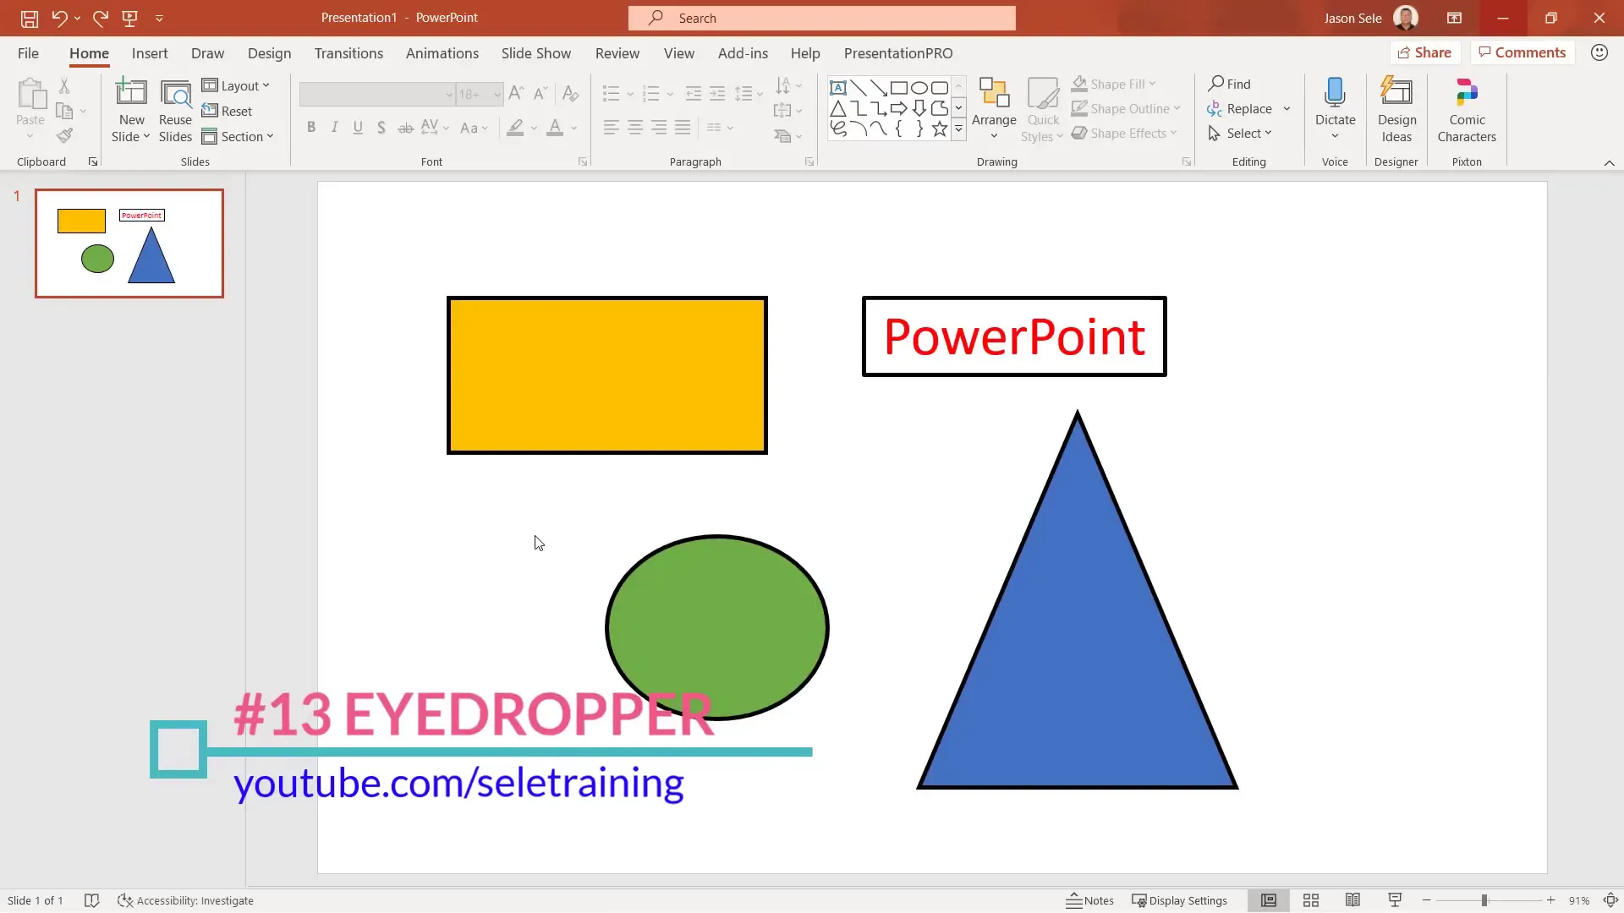
Task: Toggle bold formatting
Action: 311,127
